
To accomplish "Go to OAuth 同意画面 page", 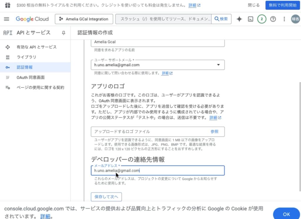I will [x=31, y=78].
